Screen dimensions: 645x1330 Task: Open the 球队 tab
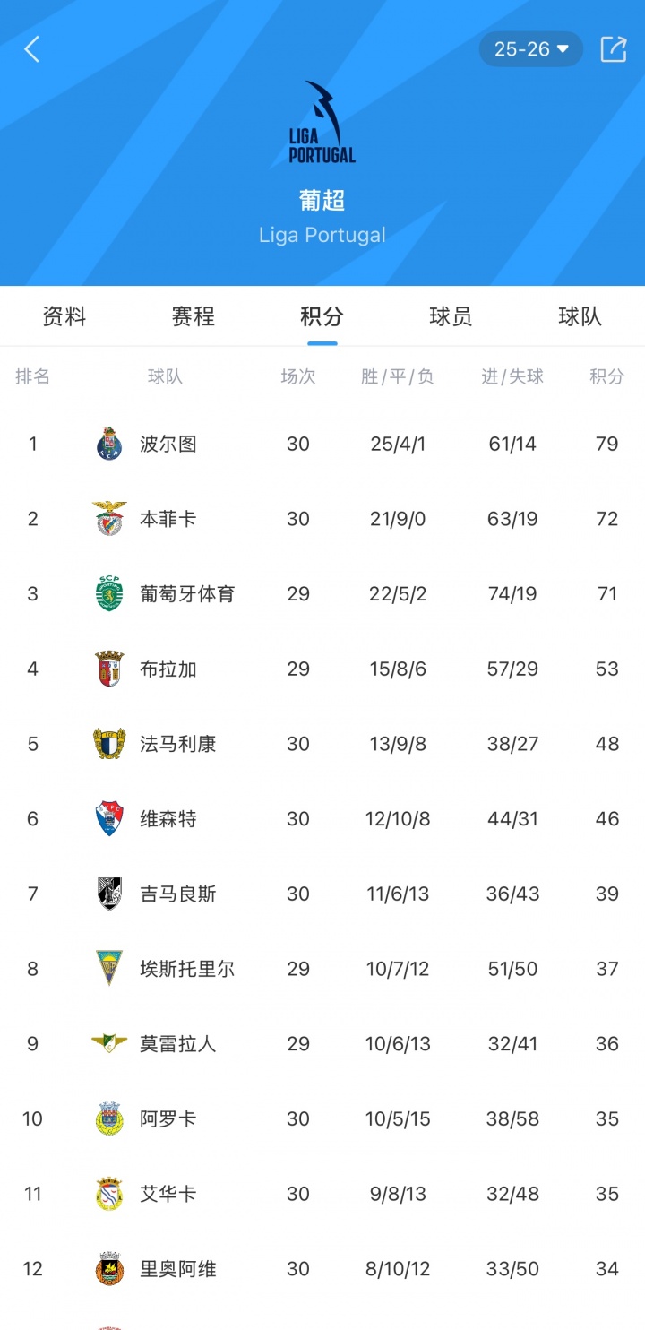pyautogui.click(x=580, y=316)
